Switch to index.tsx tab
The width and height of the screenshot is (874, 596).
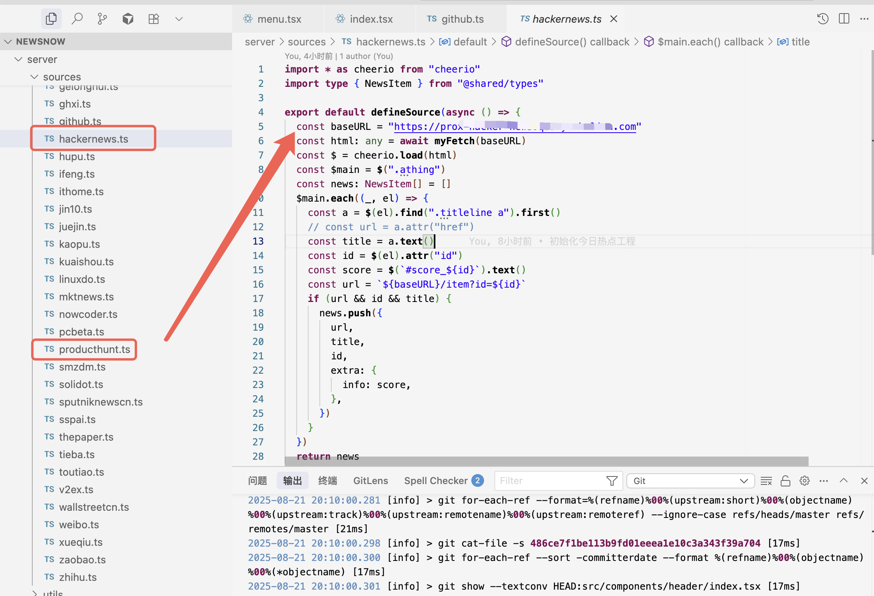click(370, 19)
